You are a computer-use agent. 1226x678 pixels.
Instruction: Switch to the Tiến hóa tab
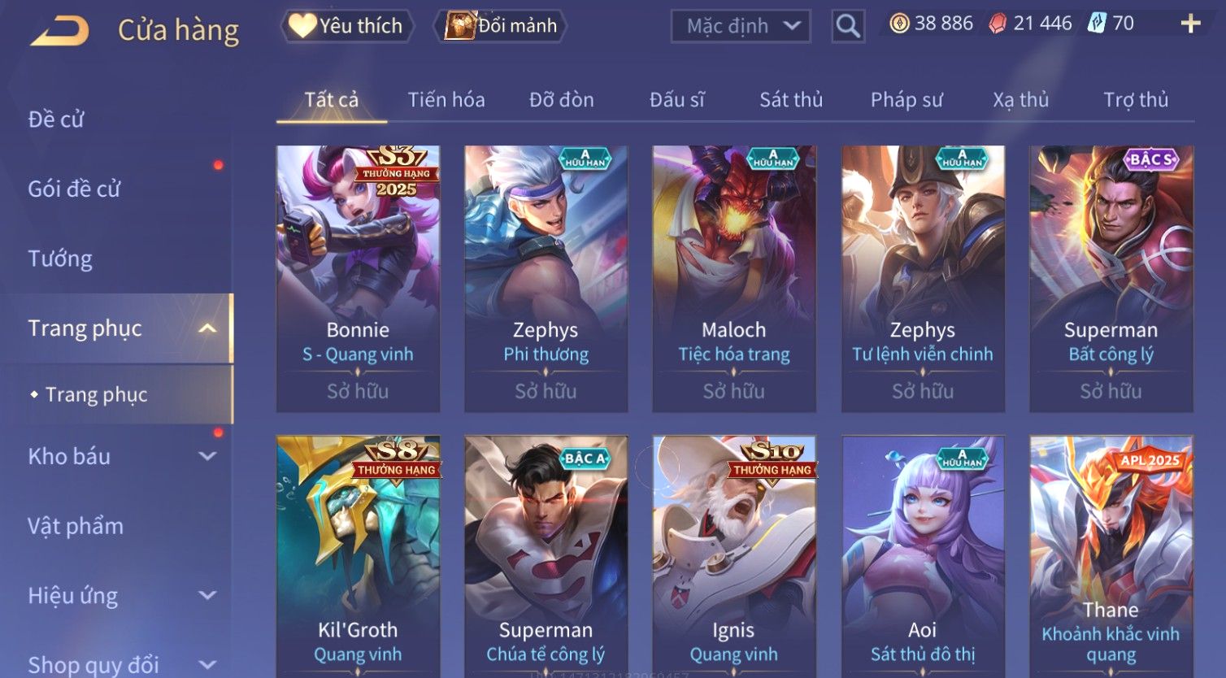[446, 100]
